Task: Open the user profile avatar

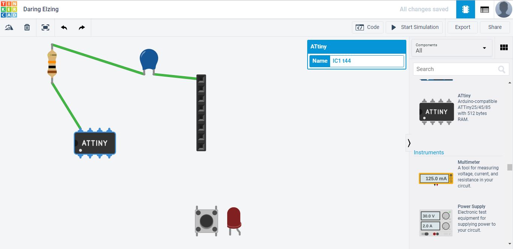Action: tap(504, 9)
